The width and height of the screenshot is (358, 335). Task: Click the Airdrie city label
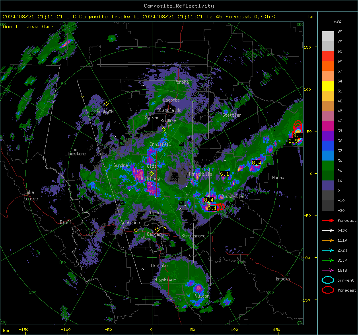(157, 213)
